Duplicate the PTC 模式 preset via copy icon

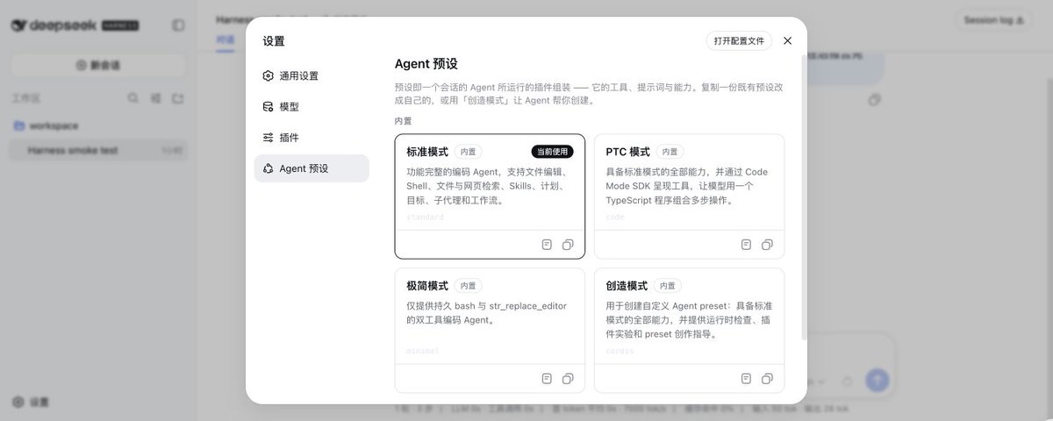(x=767, y=245)
